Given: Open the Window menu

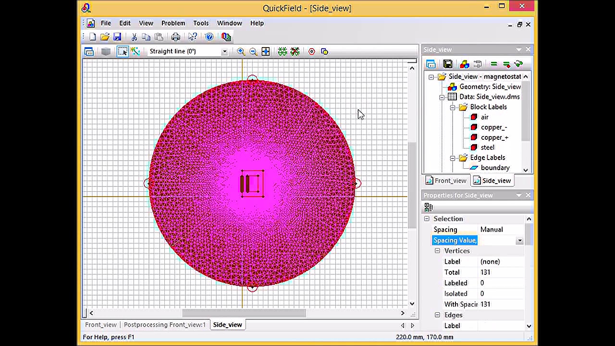Looking at the screenshot, I should [x=229, y=23].
